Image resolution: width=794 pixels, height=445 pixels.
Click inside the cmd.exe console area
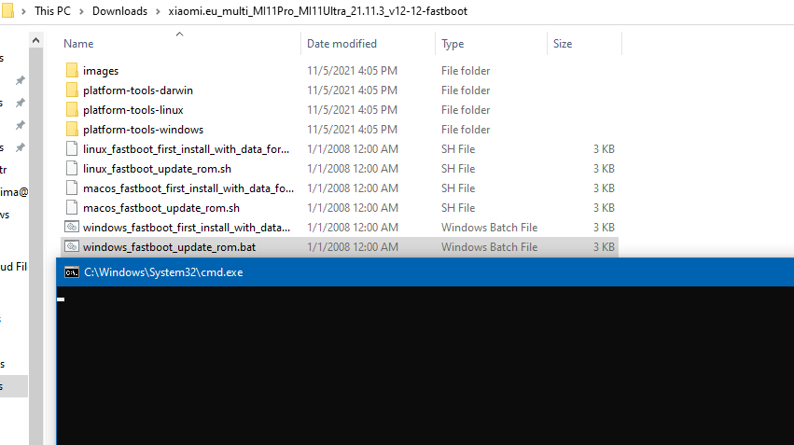coord(425,366)
